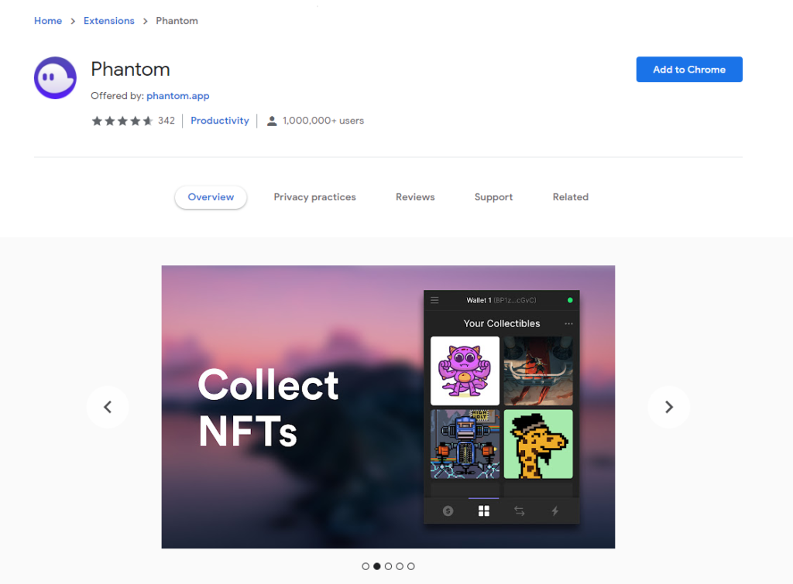Switch to the Privacy practices tab

click(x=314, y=197)
